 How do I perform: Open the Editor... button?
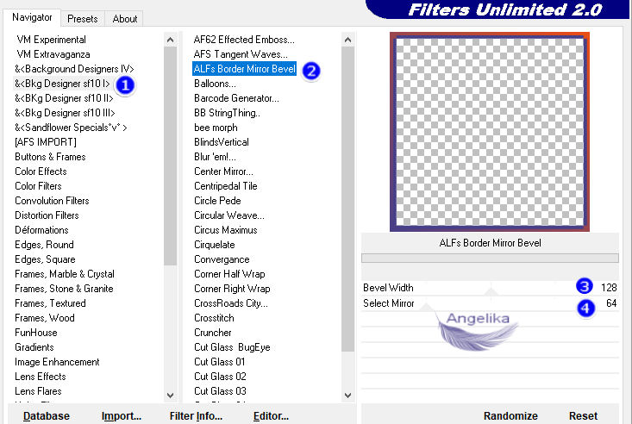[x=271, y=415]
